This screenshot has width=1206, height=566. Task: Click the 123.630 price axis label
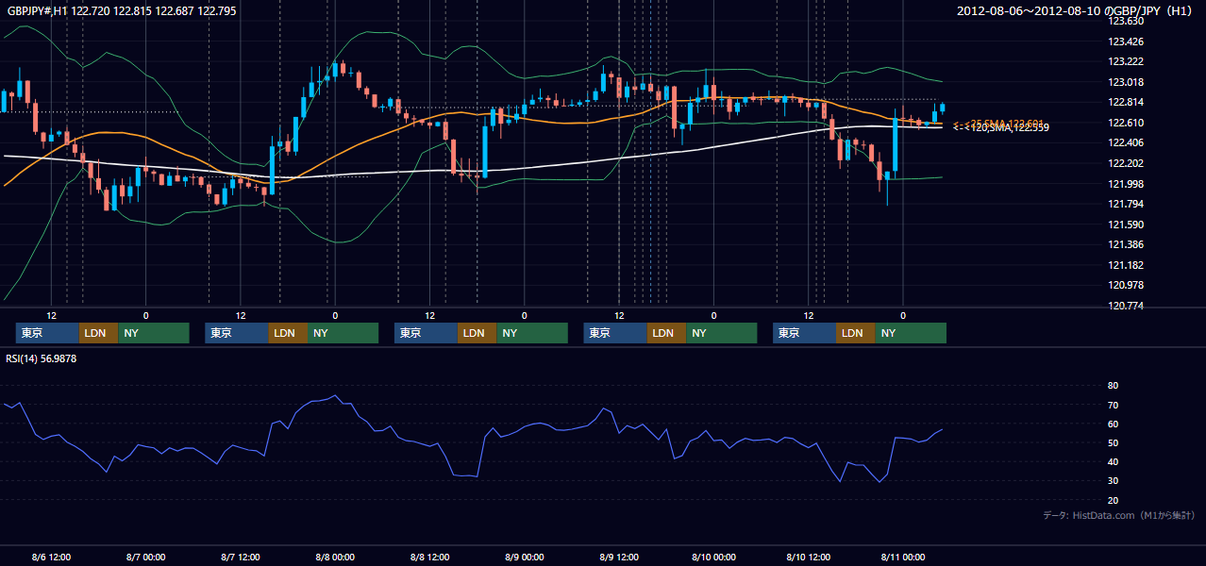tap(1126, 21)
